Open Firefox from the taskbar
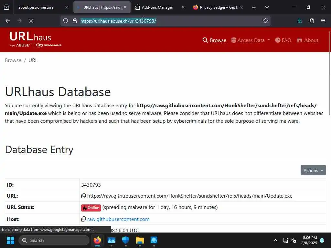 pyautogui.click(x=97, y=240)
